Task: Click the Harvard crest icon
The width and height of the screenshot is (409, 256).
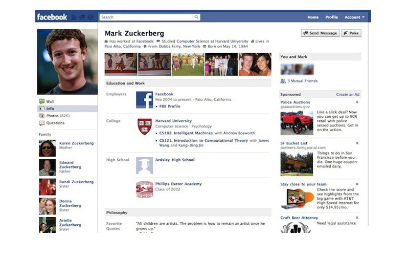Action: point(145,126)
